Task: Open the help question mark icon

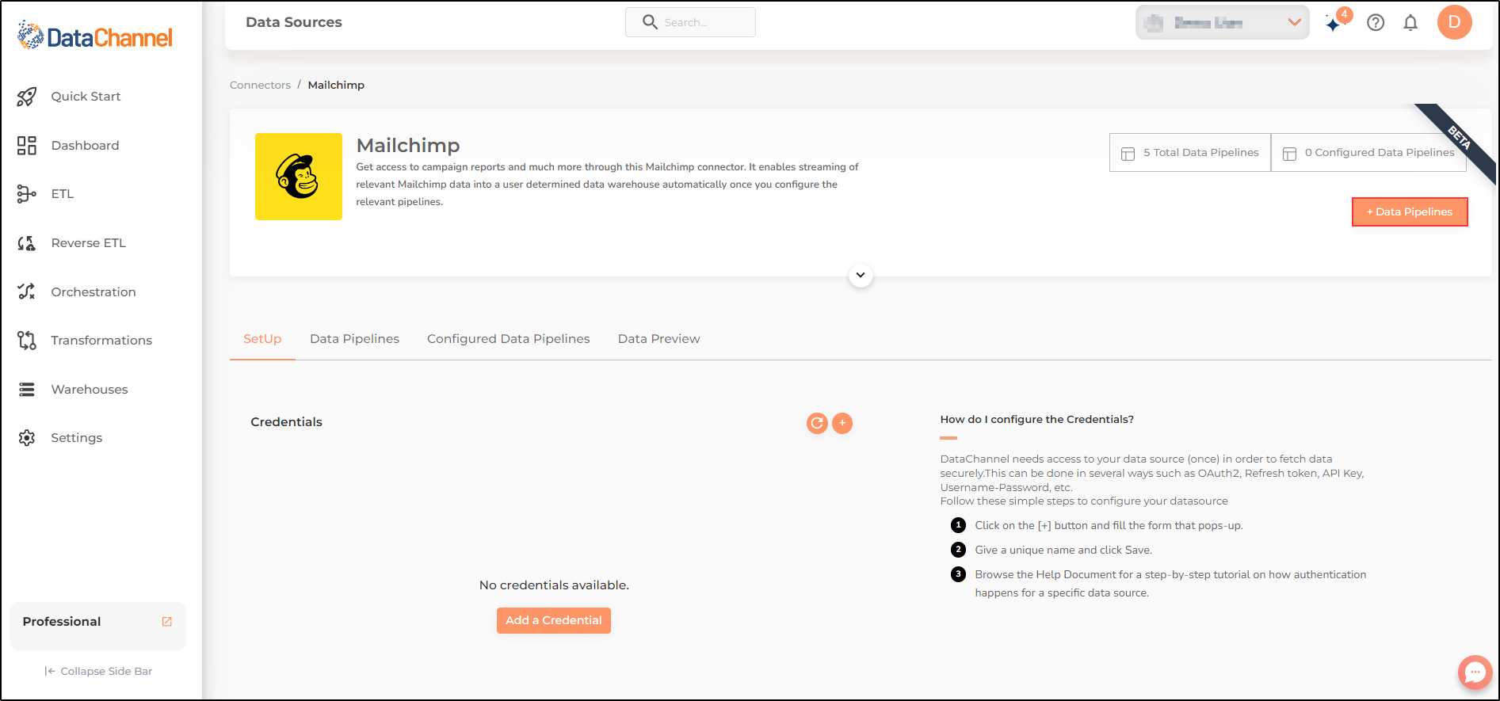Action: click(x=1376, y=22)
